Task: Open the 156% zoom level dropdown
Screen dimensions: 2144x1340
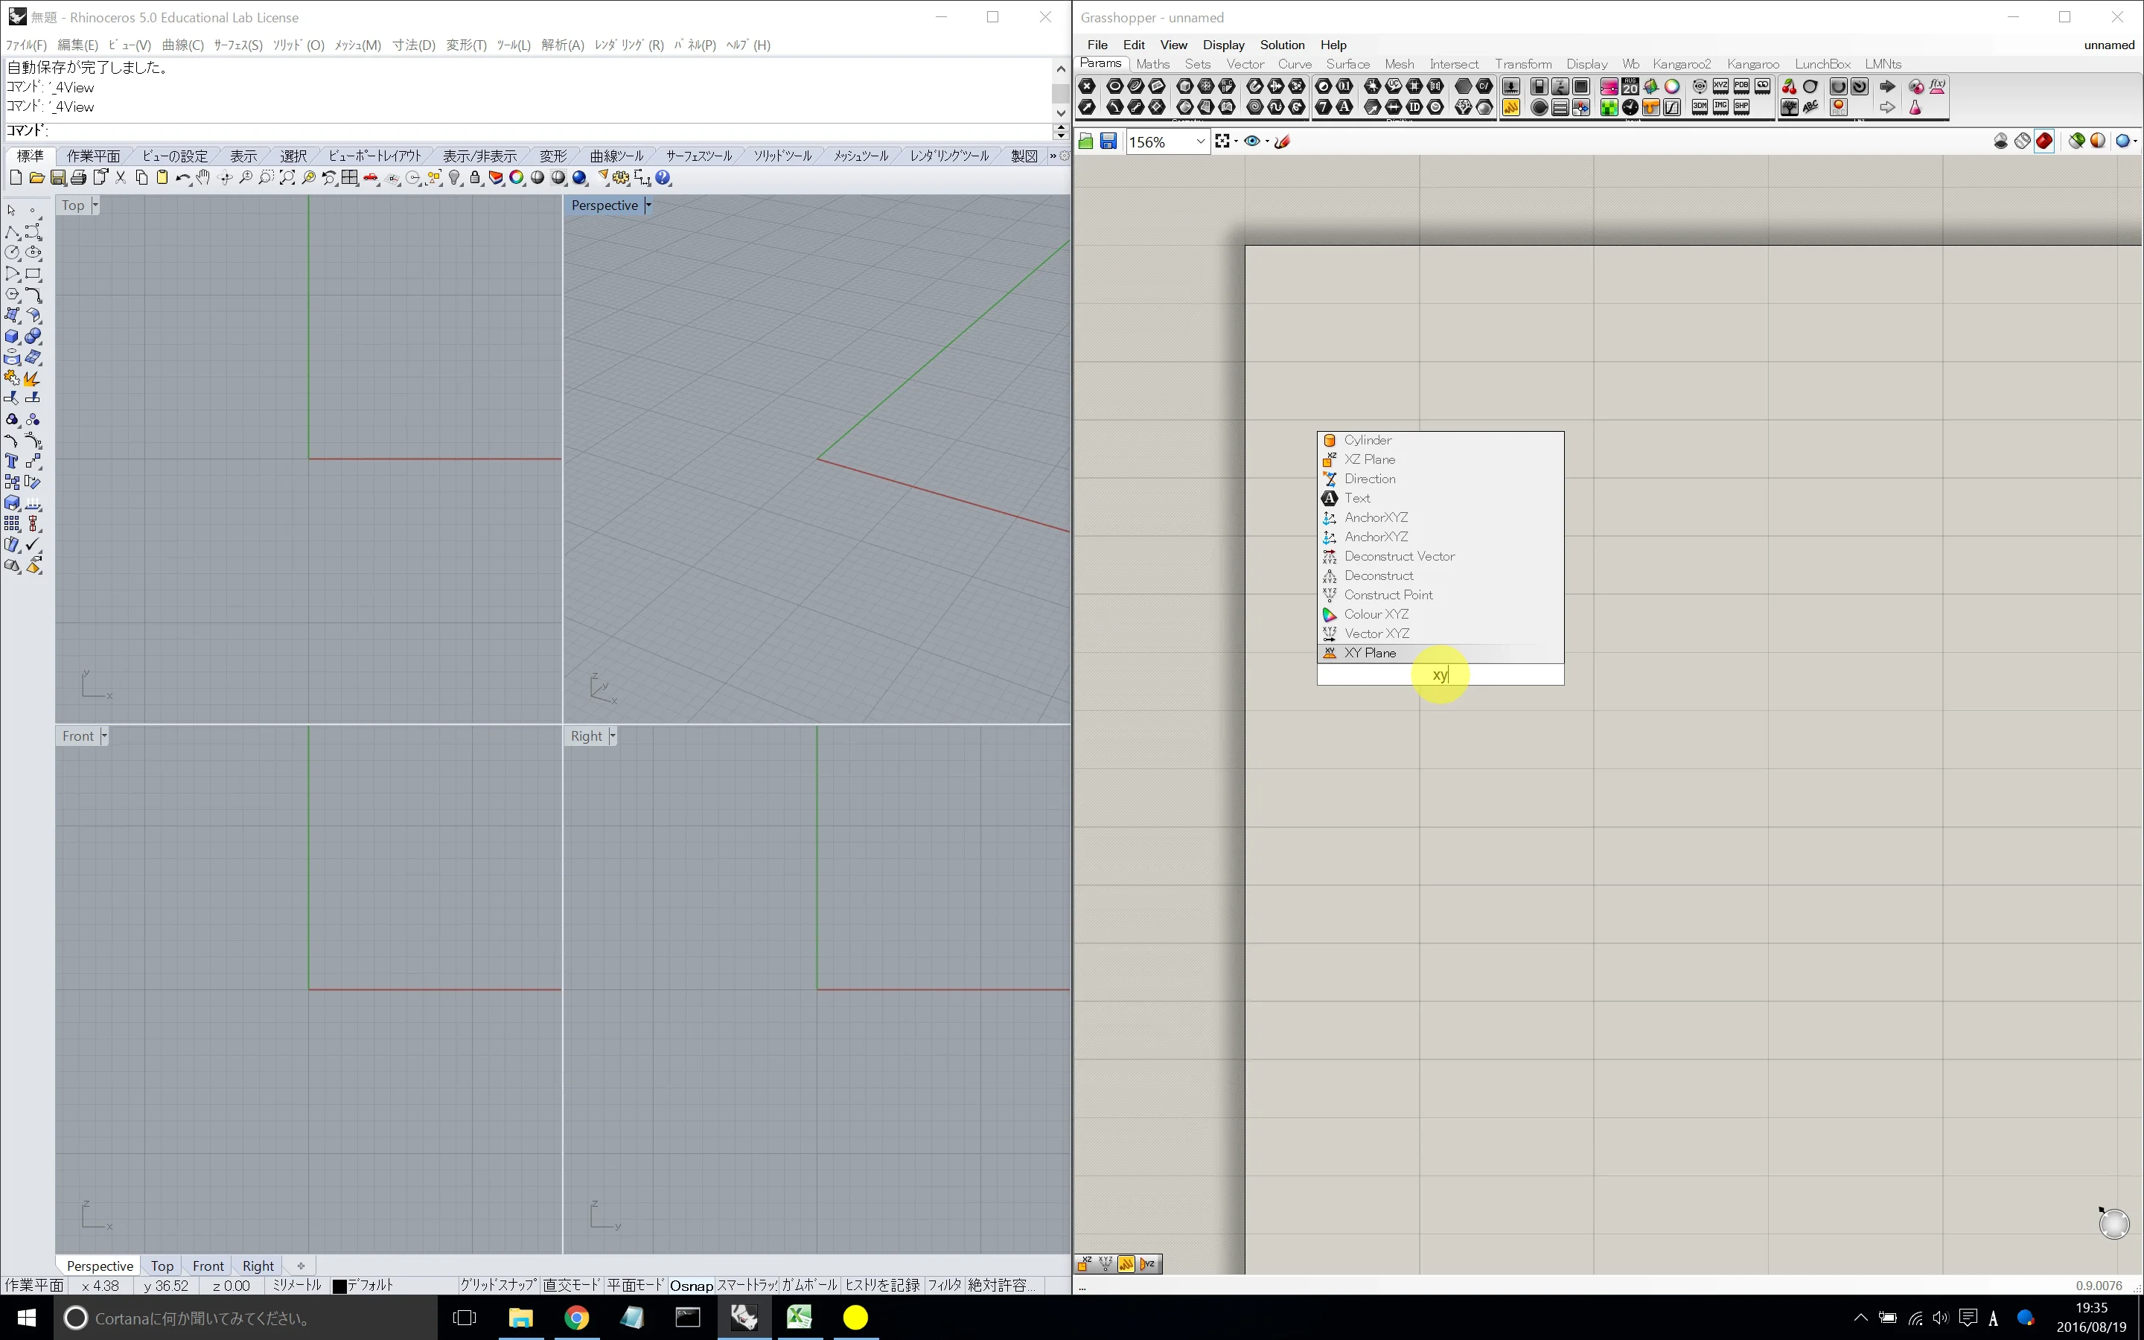Action: click(x=1201, y=141)
